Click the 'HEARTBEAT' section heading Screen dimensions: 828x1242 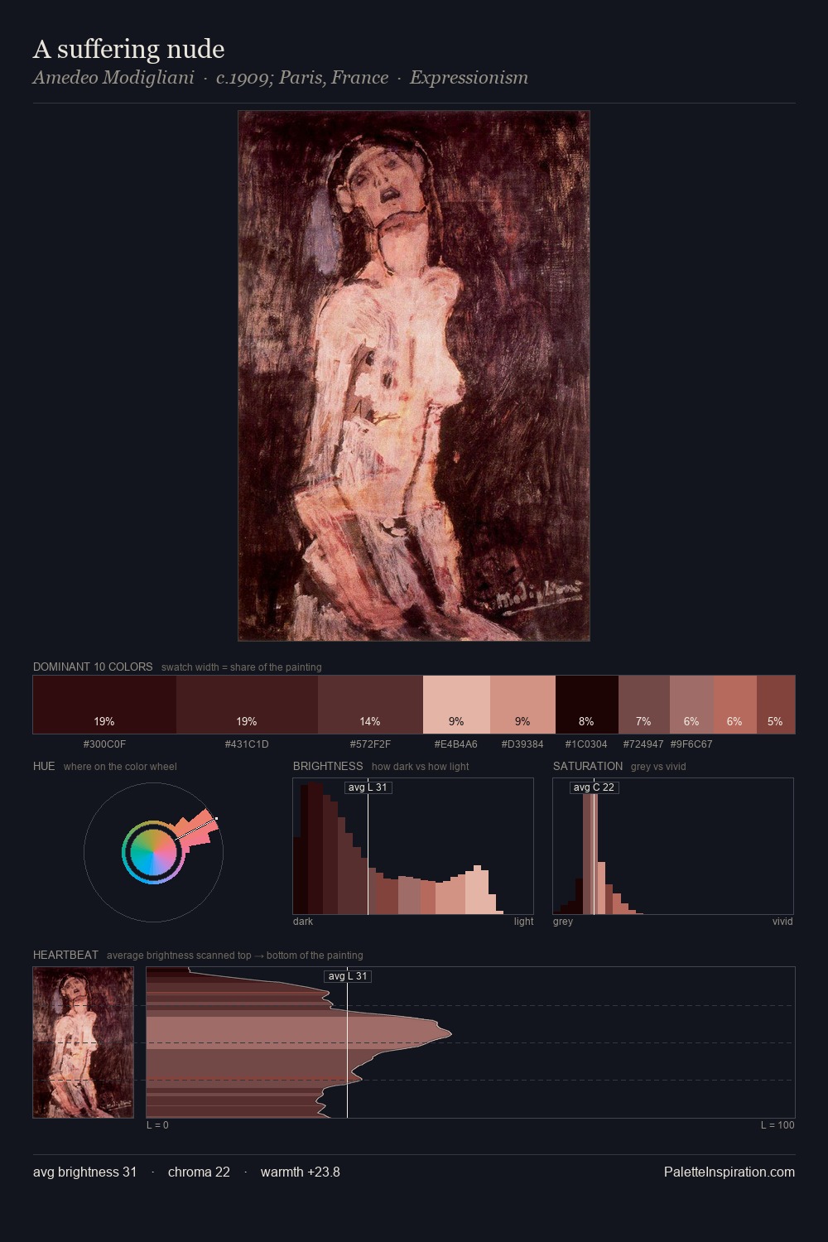[x=65, y=955]
